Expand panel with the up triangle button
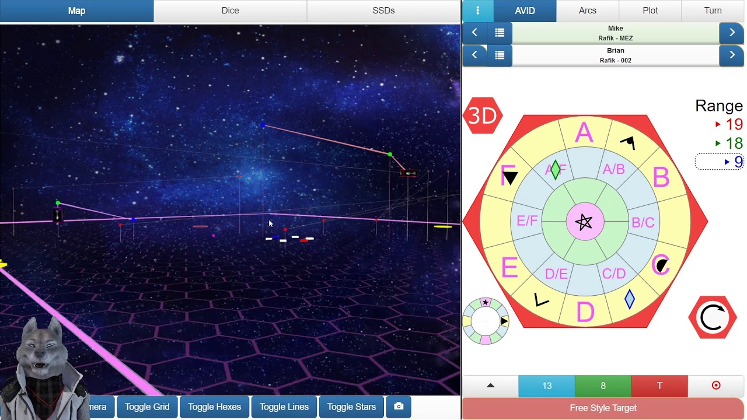The height and width of the screenshot is (420, 747). 490,386
